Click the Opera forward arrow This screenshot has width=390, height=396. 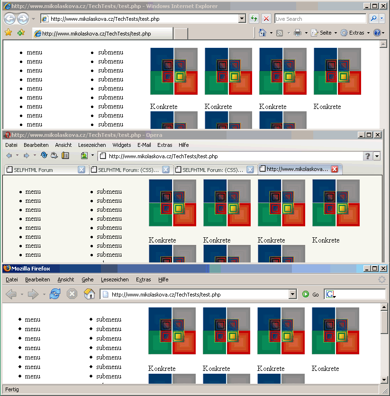(x=26, y=155)
